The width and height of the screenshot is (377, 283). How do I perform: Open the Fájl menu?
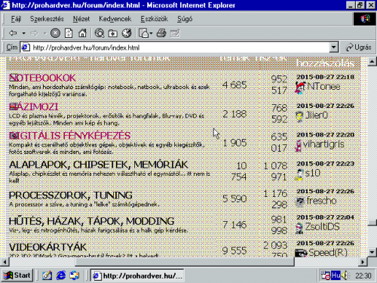click(16, 19)
